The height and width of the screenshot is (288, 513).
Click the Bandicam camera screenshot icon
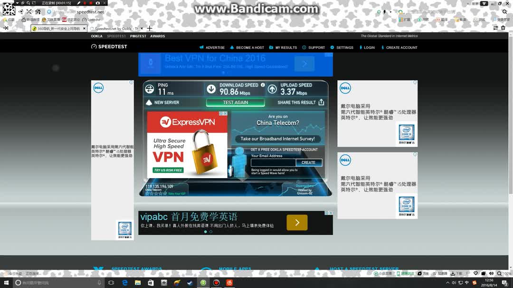pos(97,3)
